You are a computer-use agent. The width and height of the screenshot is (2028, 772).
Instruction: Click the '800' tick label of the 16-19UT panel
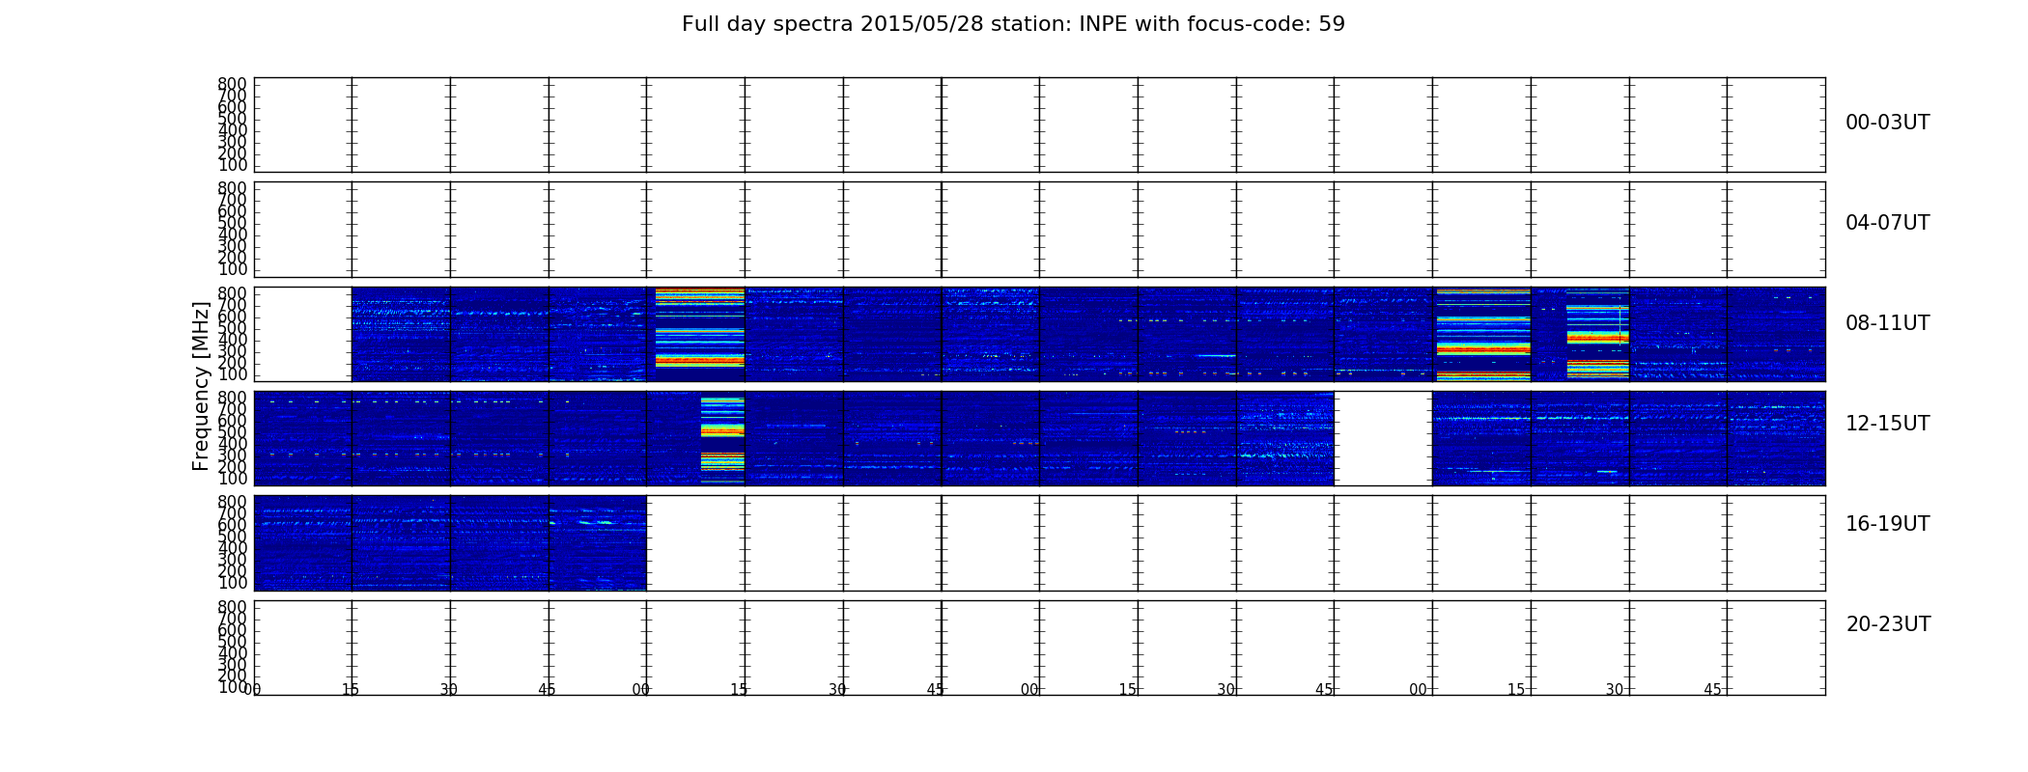click(x=232, y=502)
